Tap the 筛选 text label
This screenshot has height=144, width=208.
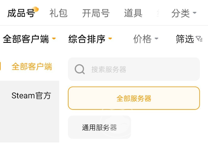point(185,39)
